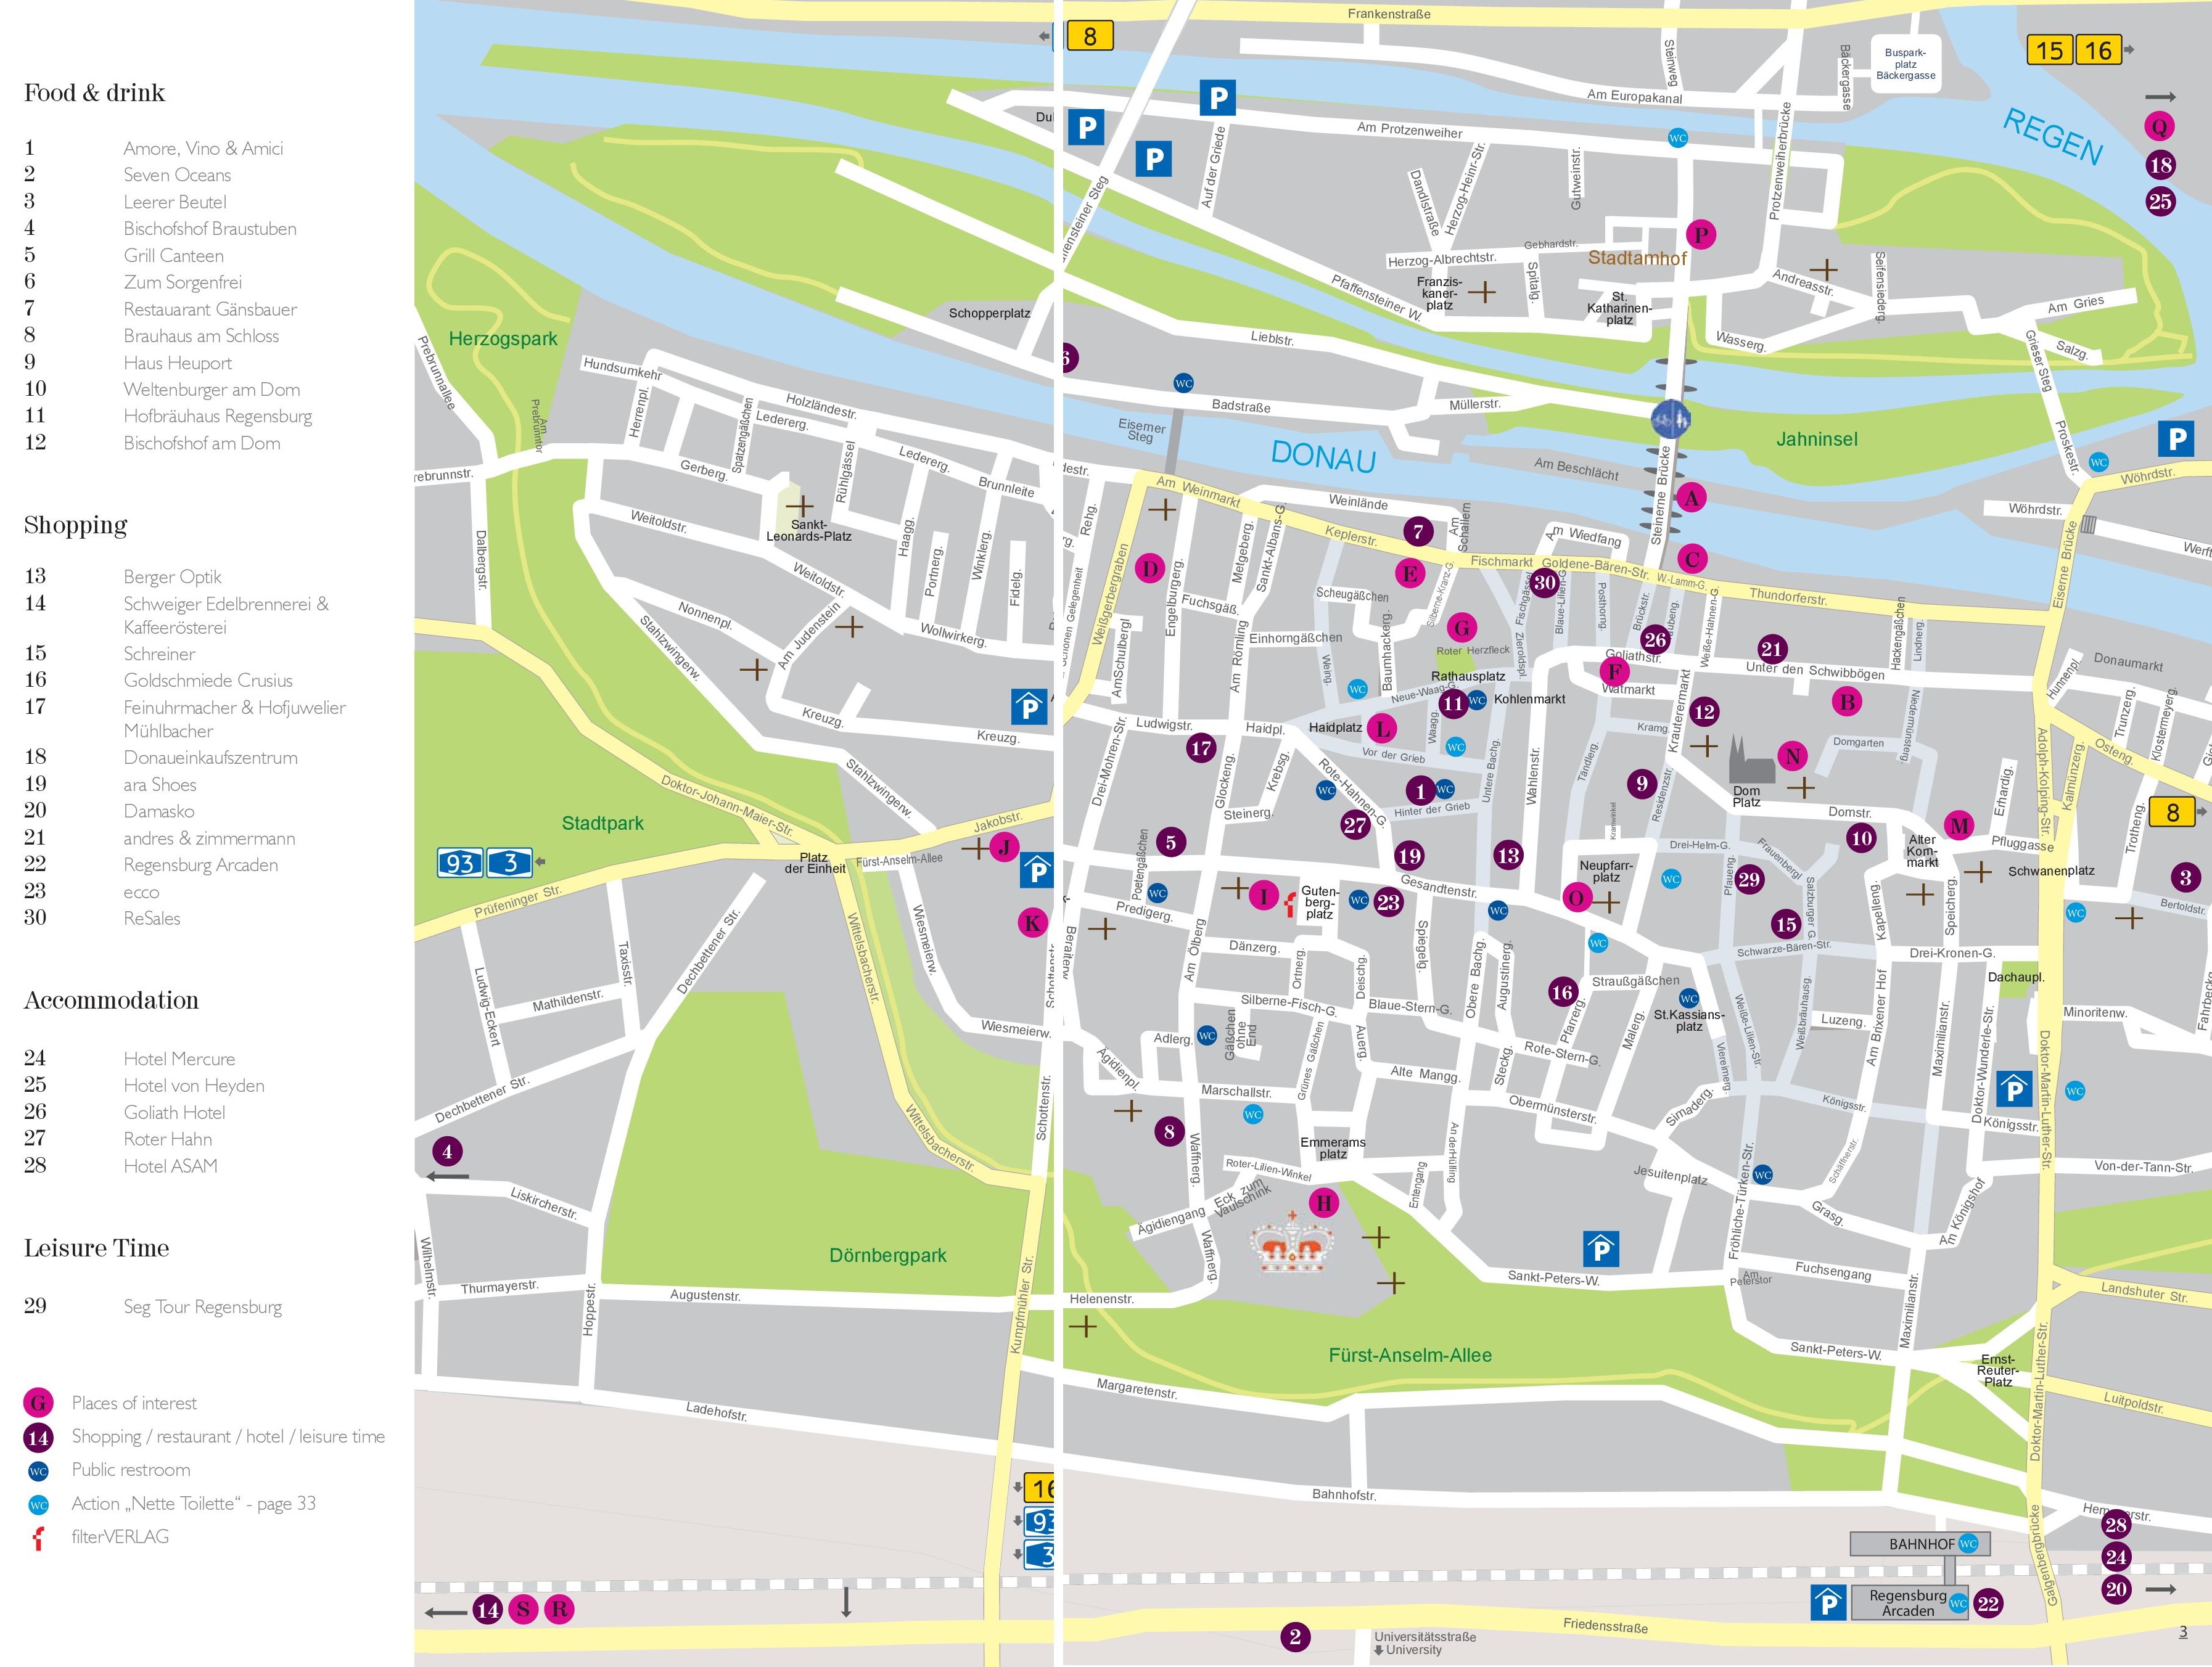Click purple marker 17 near Ludwigstr.

[1202, 747]
